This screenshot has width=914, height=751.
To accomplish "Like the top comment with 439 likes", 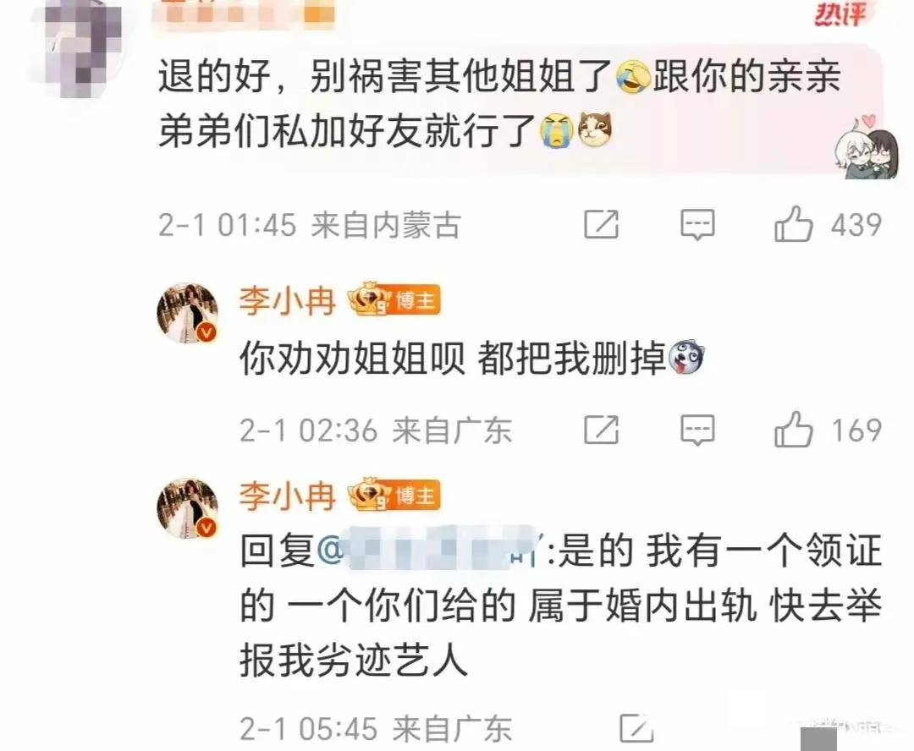I will click(793, 224).
